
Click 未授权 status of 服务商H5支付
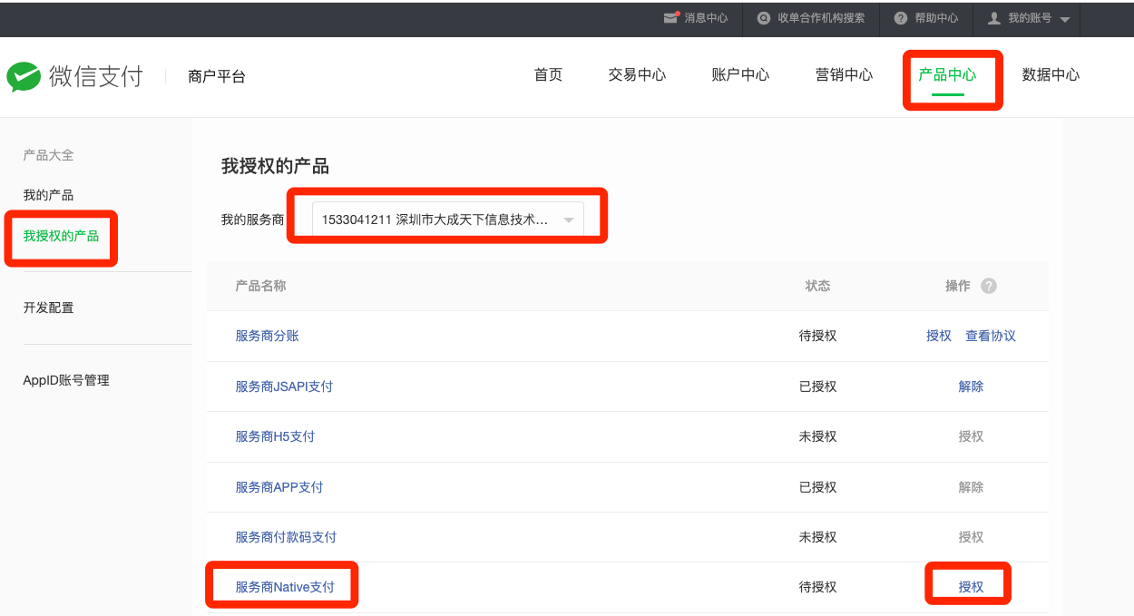[x=817, y=436]
